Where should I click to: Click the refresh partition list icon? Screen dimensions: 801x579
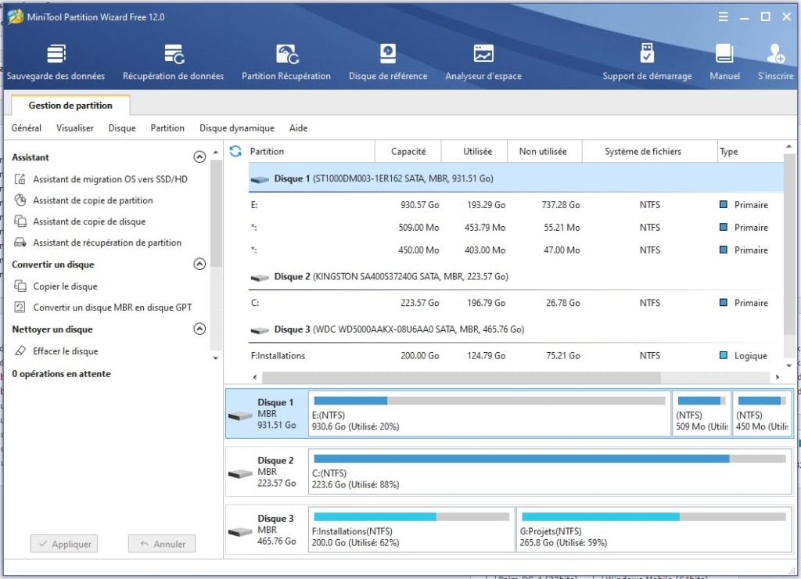click(235, 151)
